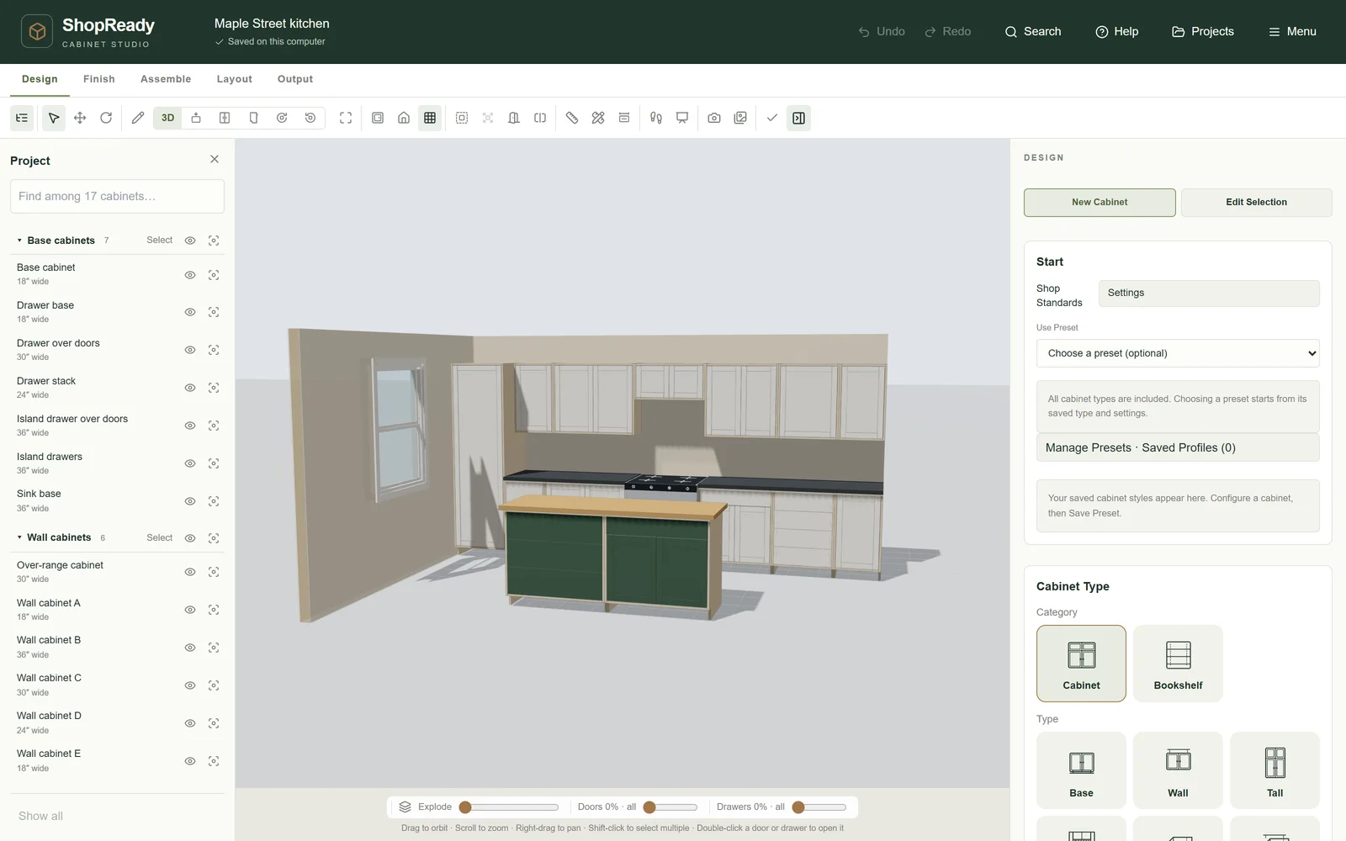Select the rotate tool
The width and height of the screenshot is (1346, 841).
[106, 118]
